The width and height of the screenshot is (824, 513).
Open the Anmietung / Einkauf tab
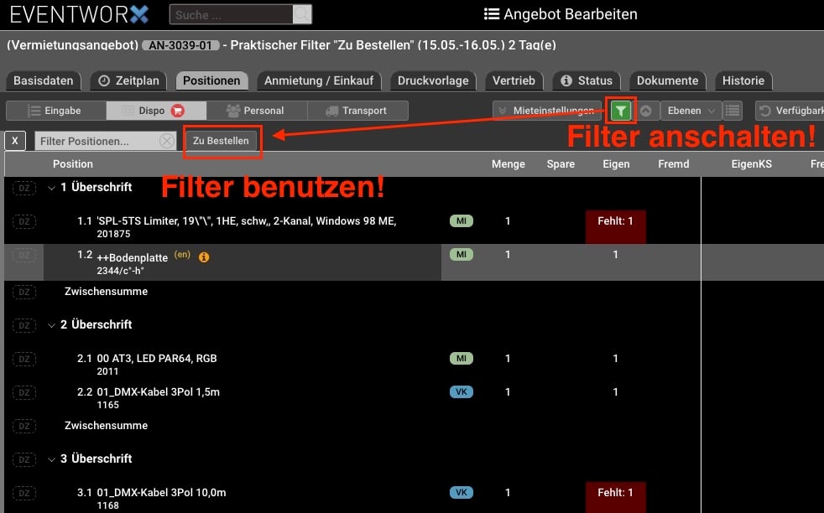pyautogui.click(x=318, y=80)
